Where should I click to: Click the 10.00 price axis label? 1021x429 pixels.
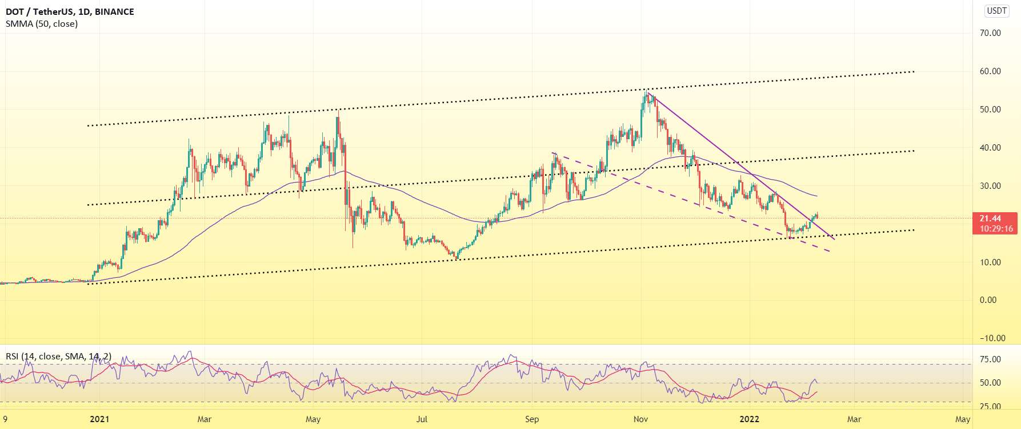tap(990, 262)
